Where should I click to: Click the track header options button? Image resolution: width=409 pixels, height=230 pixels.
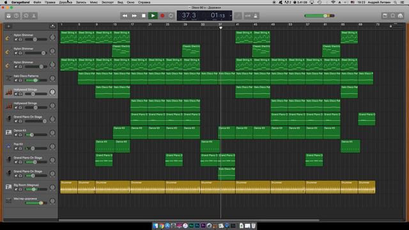click(x=52, y=26)
